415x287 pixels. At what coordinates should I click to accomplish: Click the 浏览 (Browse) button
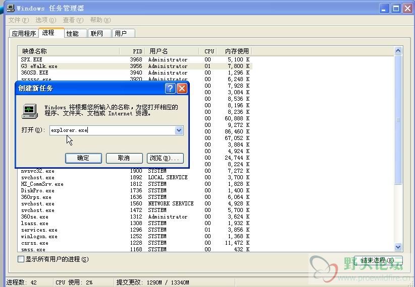(165, 158)
